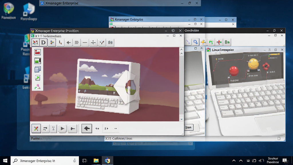The height and width of the screenshot is (165, 293).
Task: Click the Windows Start button
Action: [x=5, y=160]
